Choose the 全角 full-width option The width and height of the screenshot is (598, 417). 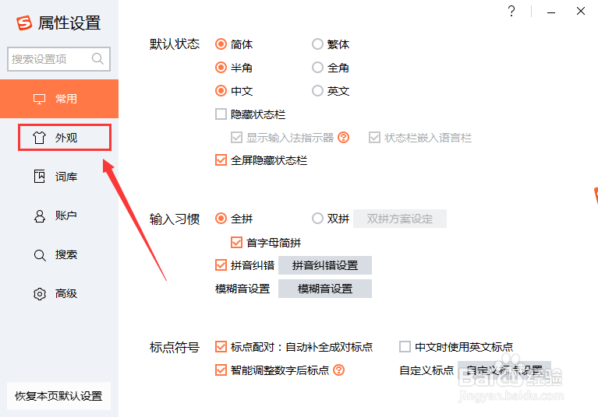[x=317, y=68]
